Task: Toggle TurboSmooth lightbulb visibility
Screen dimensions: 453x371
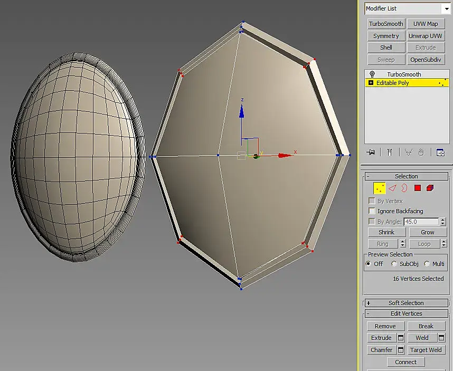Action: pos(372,74)
